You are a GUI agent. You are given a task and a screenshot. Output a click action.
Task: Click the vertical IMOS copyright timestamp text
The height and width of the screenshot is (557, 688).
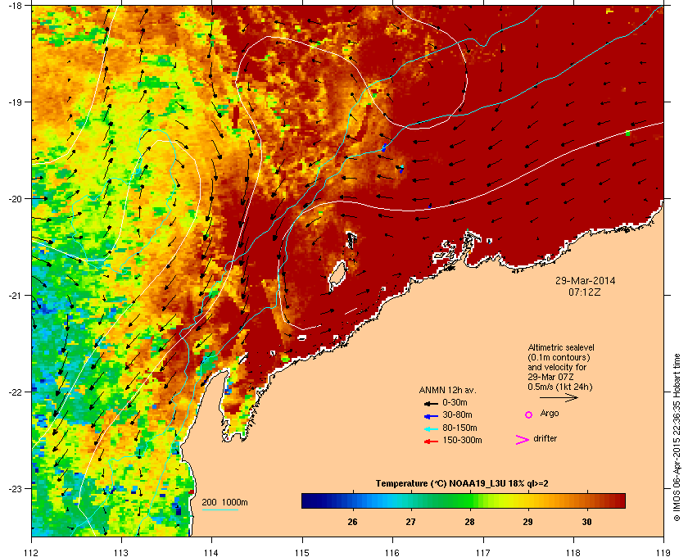coord(677,438)
